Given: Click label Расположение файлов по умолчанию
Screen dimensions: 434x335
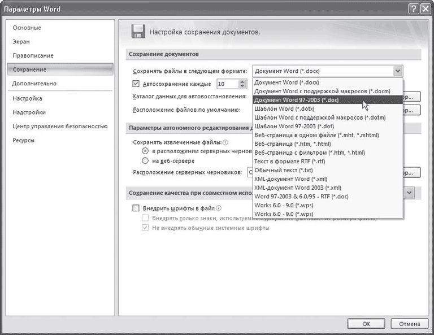Looking at the screenshot, I should coord(186,110).
